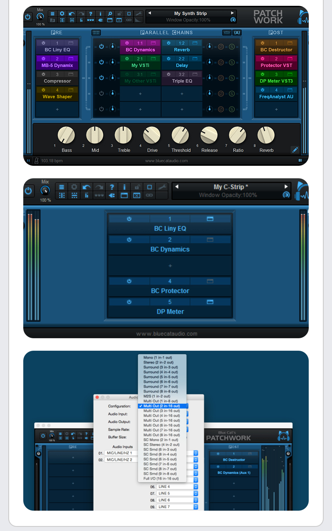Viewport: 332px width, 531px height.
Task: Bypass BC Protector slot 4 in My C-Strip
Action: 129,281
